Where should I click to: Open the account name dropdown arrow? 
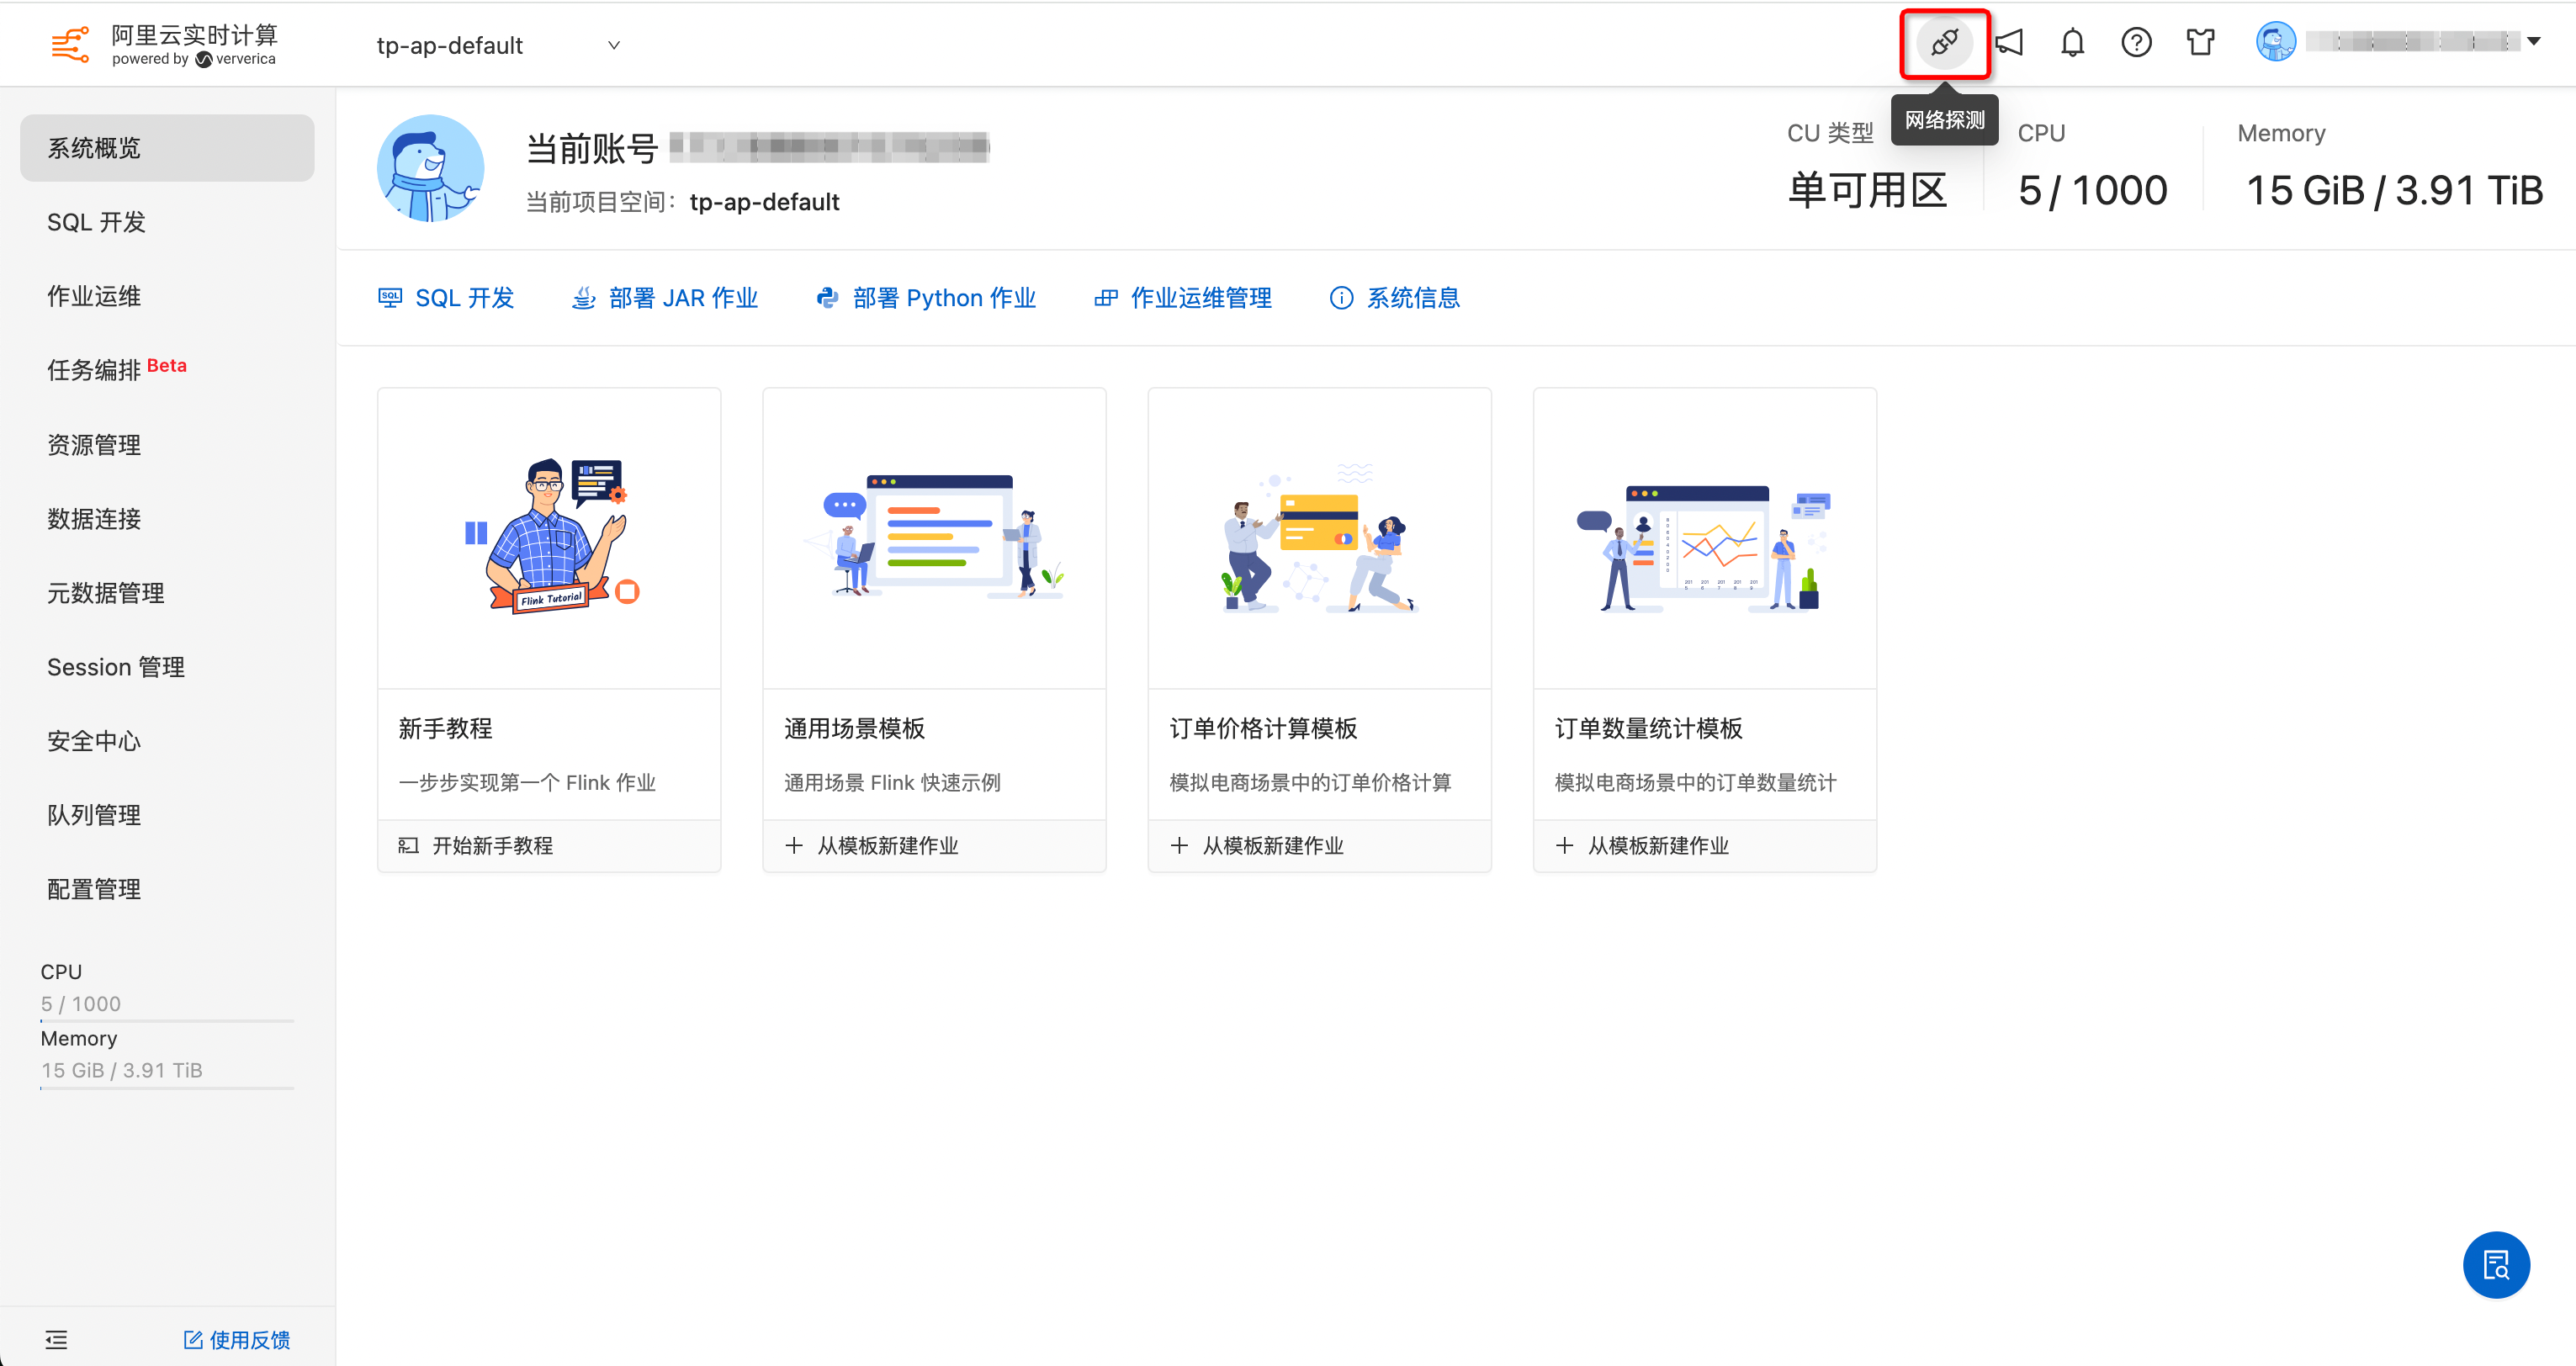(x=2533, y=42)
